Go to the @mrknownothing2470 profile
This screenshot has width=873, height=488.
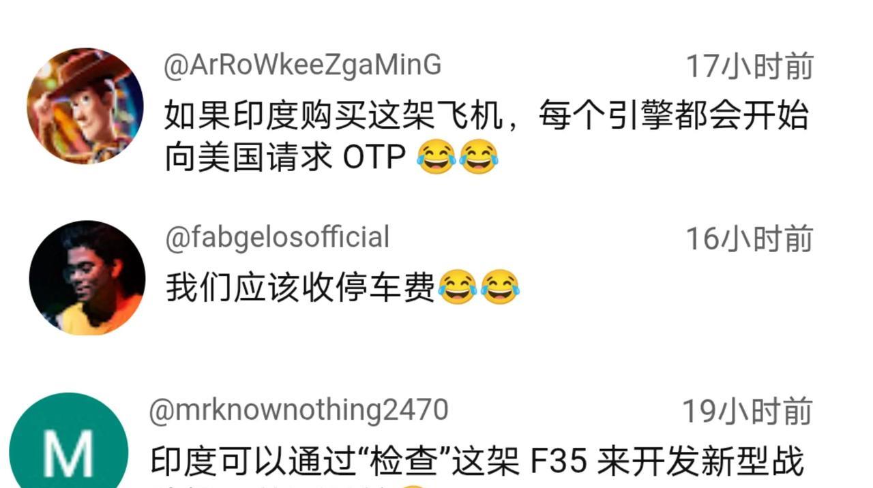coord(299,410)
